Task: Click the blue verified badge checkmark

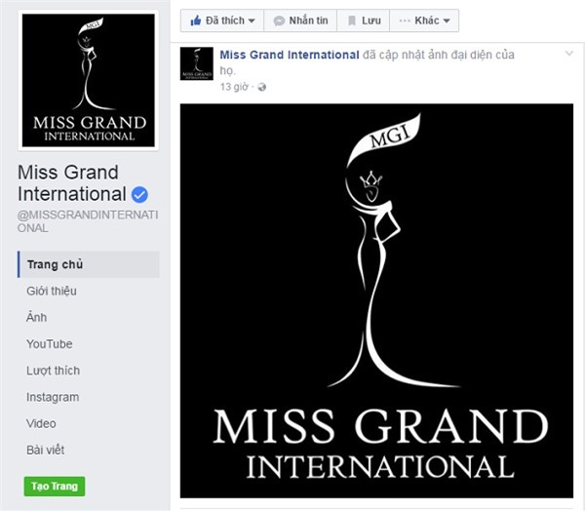Action: 139,194
